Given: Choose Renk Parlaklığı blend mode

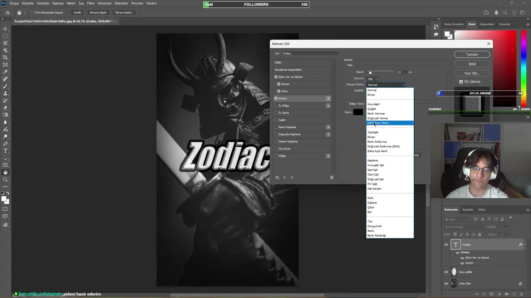Looking at the screenshot, I should coord(377,236).
